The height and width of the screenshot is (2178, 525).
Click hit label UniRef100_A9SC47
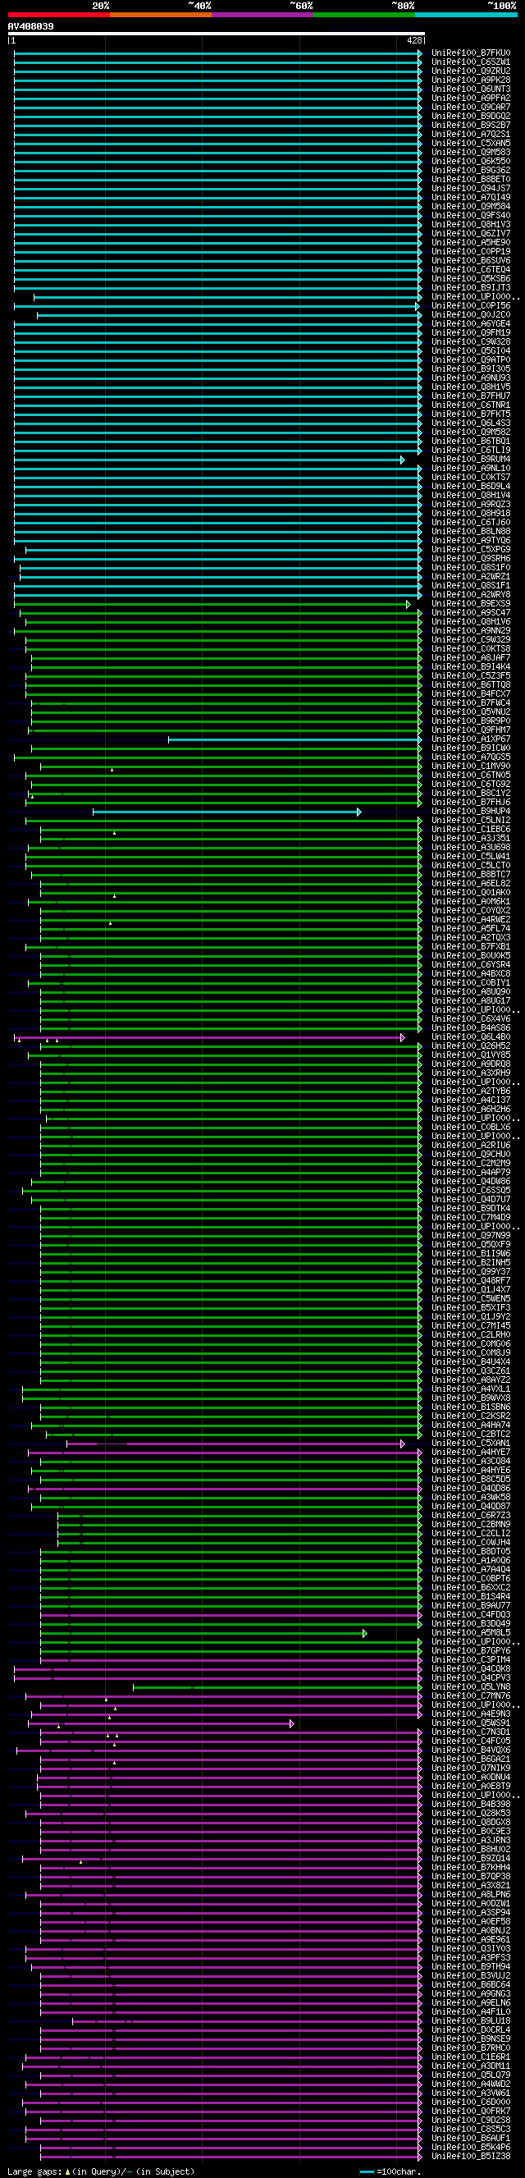coord(471,613)
